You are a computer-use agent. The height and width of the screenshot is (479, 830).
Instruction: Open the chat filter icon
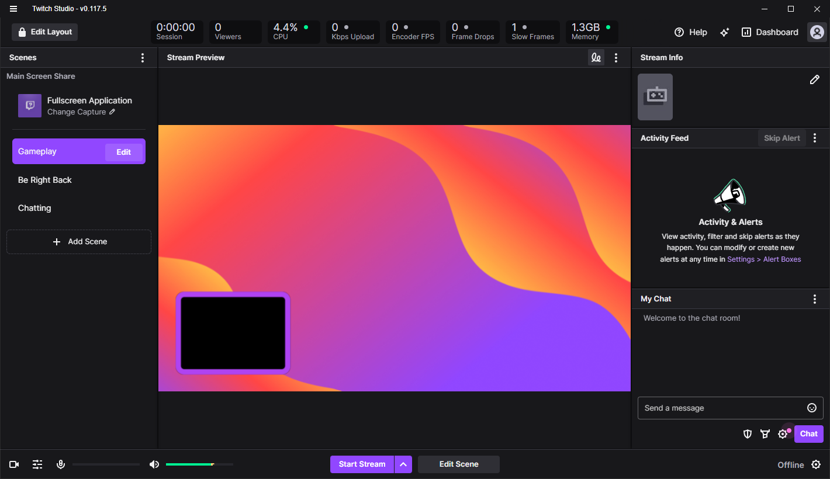766,434
